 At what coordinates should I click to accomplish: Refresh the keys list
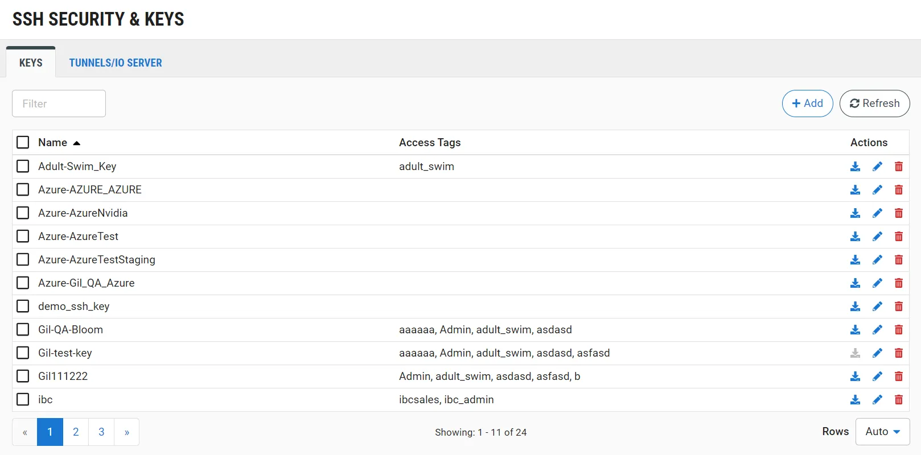[874, 104]
